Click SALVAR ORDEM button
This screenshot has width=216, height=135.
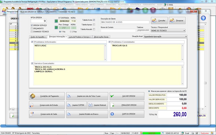tap(127, 96)
